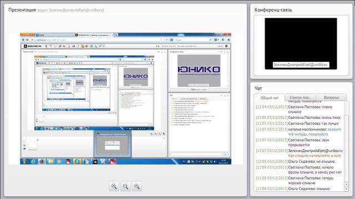Click the Презентация panel title

[22, 10]
